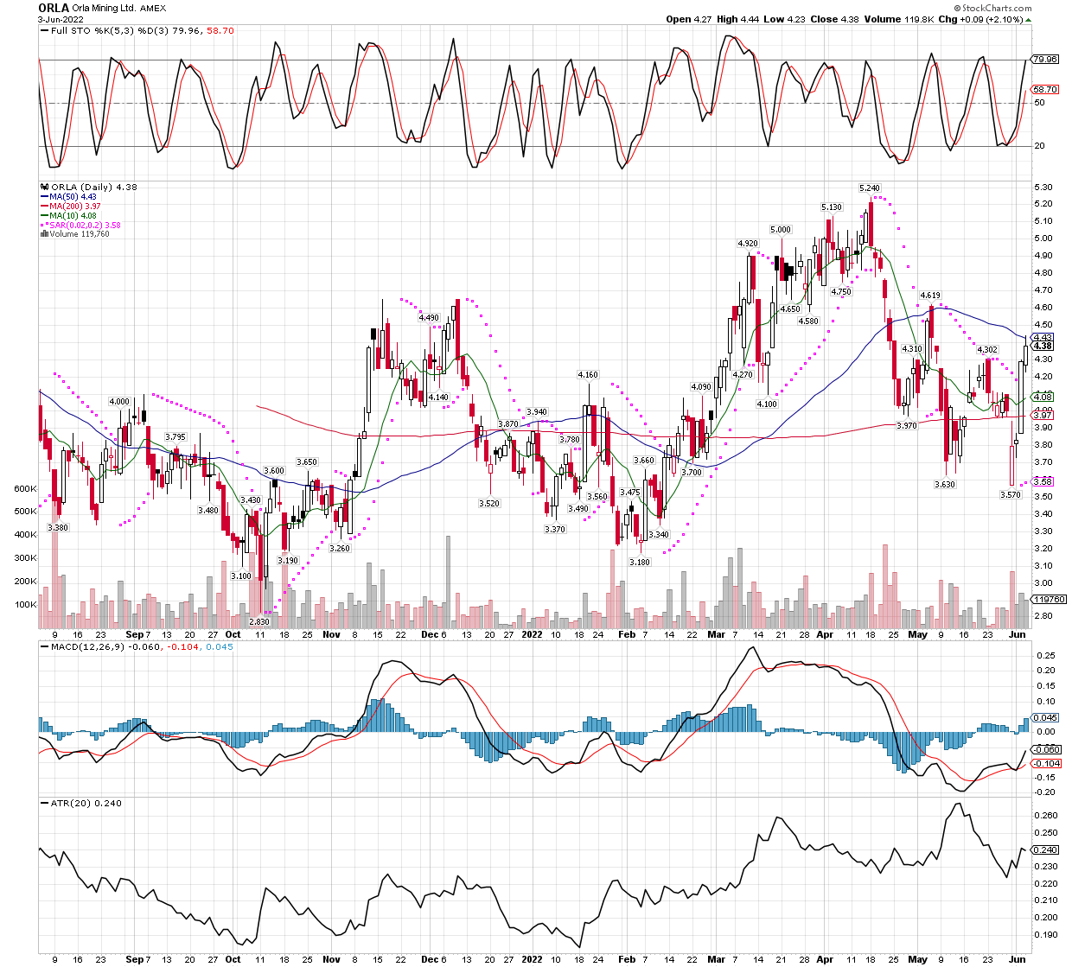Click the green 4.08 price axis tag

(1043, 398)
